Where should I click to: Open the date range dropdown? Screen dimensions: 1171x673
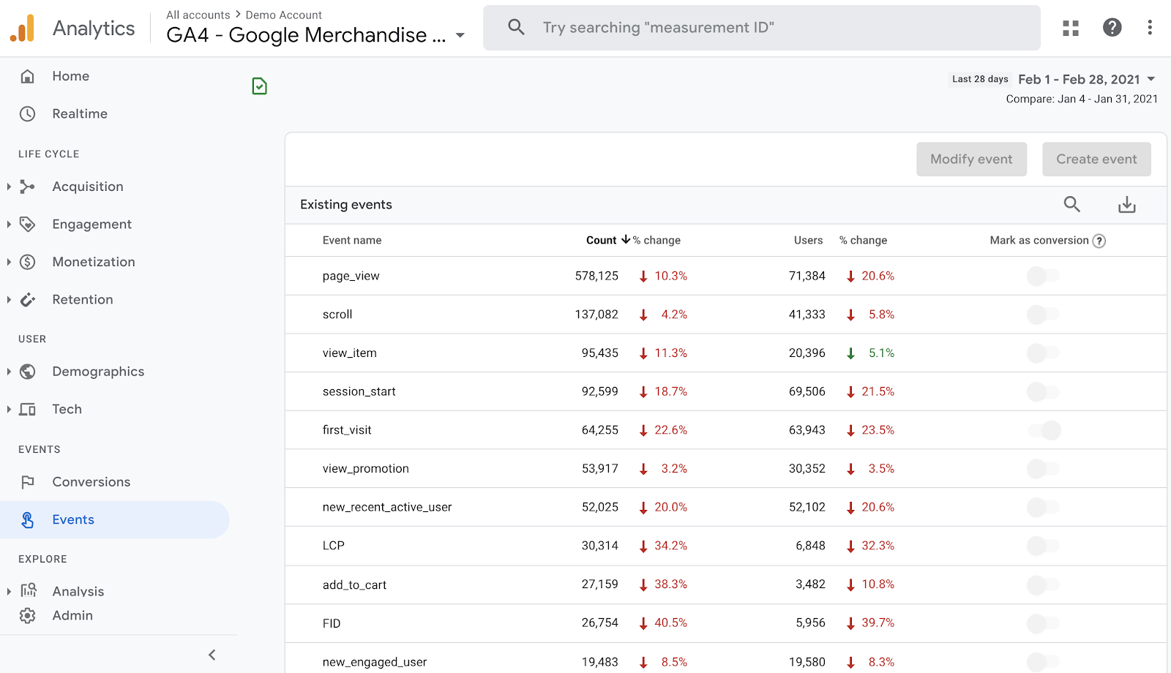click(x=1151, y=79)
